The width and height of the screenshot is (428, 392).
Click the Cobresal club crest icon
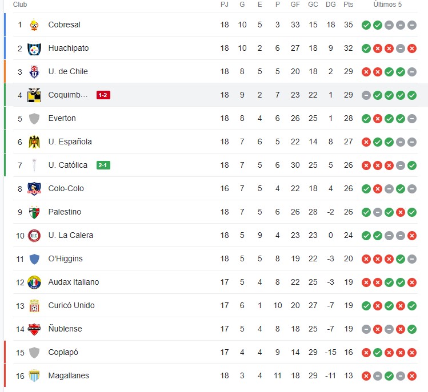(34, 25)
